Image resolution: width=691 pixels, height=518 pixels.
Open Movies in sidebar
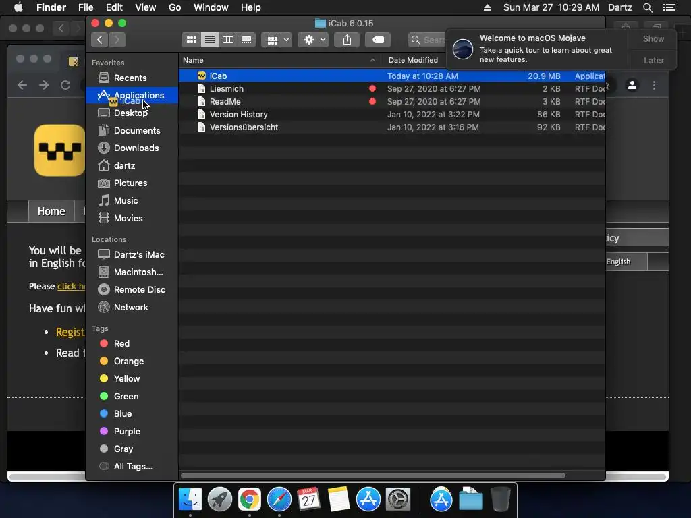point(132,218)
